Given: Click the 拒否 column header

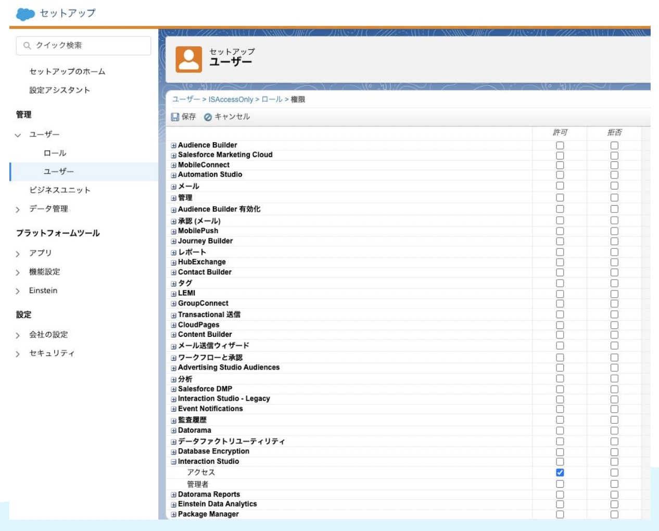Looking at the screenshot, I should click(614, 132).
